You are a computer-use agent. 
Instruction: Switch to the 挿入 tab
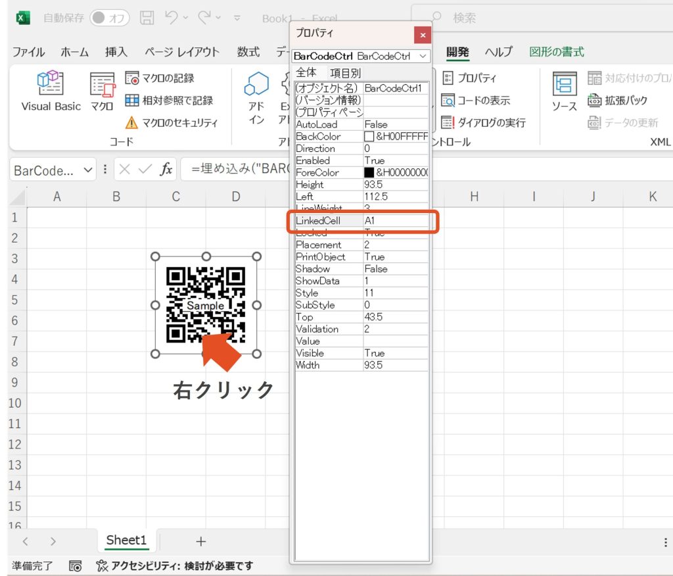point(116,52)
